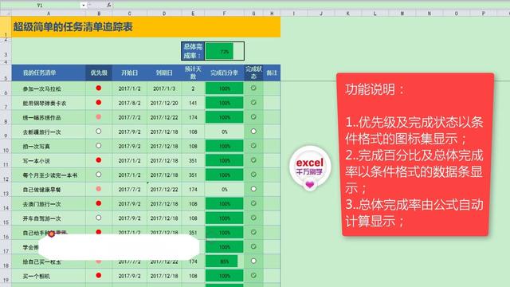Click the empty priority circle for 拍一次写真
510x287 pixels.
[99, 146]
